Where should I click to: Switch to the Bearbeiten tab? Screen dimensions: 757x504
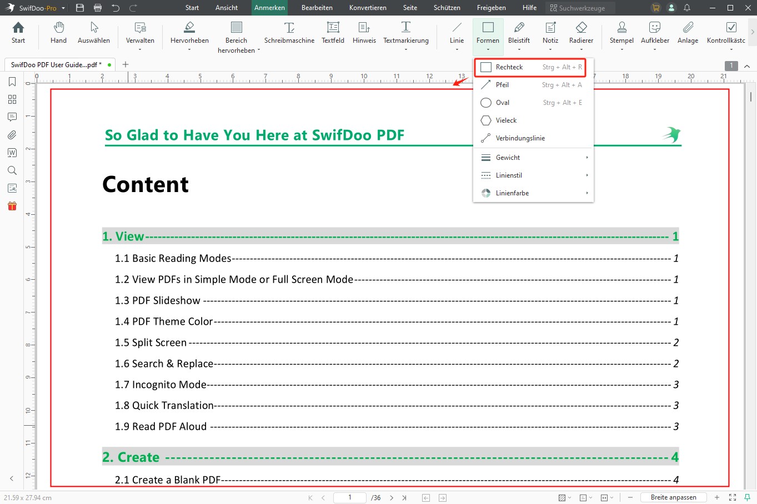click(317, 8)
